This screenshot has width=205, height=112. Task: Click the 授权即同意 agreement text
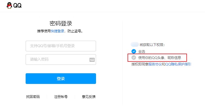coord(140,64)
